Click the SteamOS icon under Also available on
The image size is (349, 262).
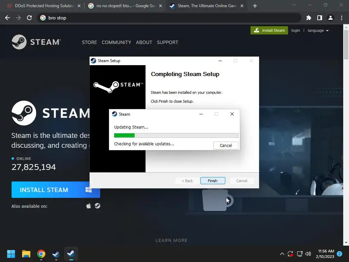[97, 206]
